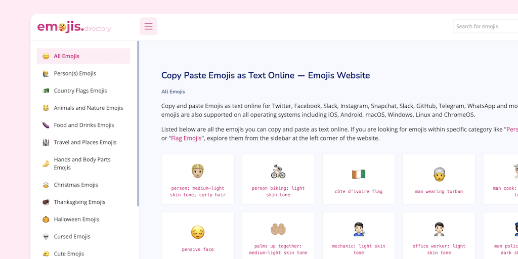This screenshot has height=259, width=518.
Task: Click the All Emojis breadcrumb text
Action: (x=173, y=92)
